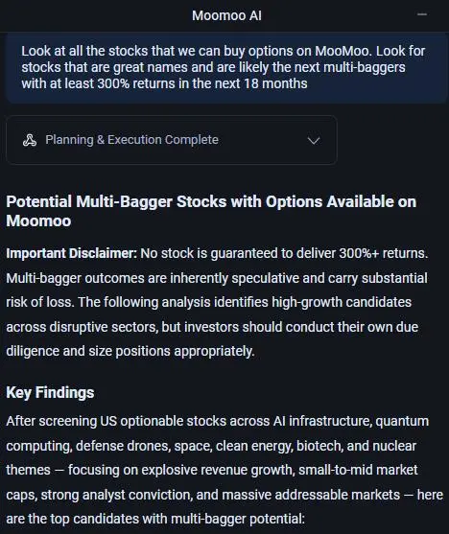Click the Moomoo AI title text
The width and height of the screenshot is (449, 534).
pos(226,15)
